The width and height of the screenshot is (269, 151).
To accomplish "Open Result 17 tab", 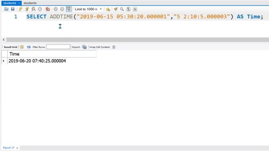I will click(8, 148).
